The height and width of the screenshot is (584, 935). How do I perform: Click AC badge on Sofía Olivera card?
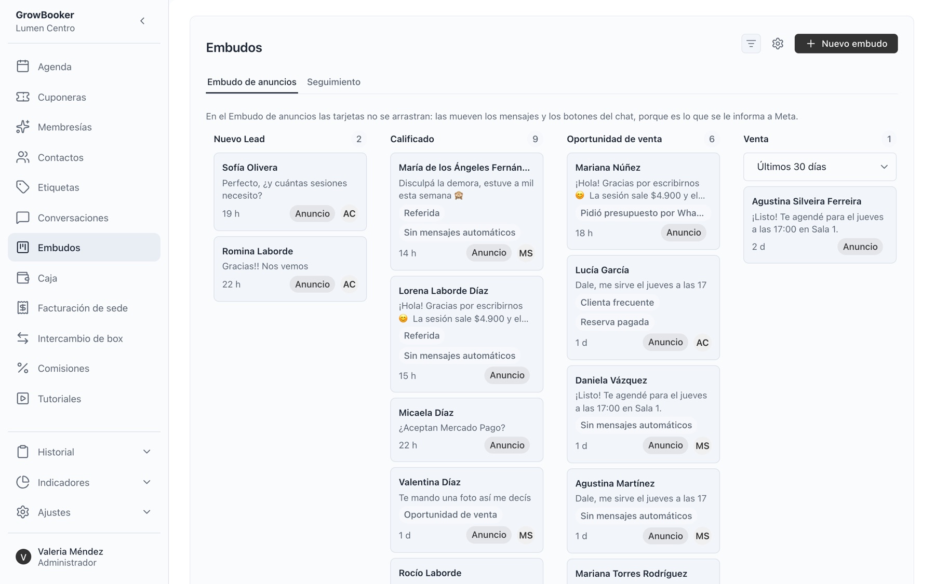coord(350,214)
